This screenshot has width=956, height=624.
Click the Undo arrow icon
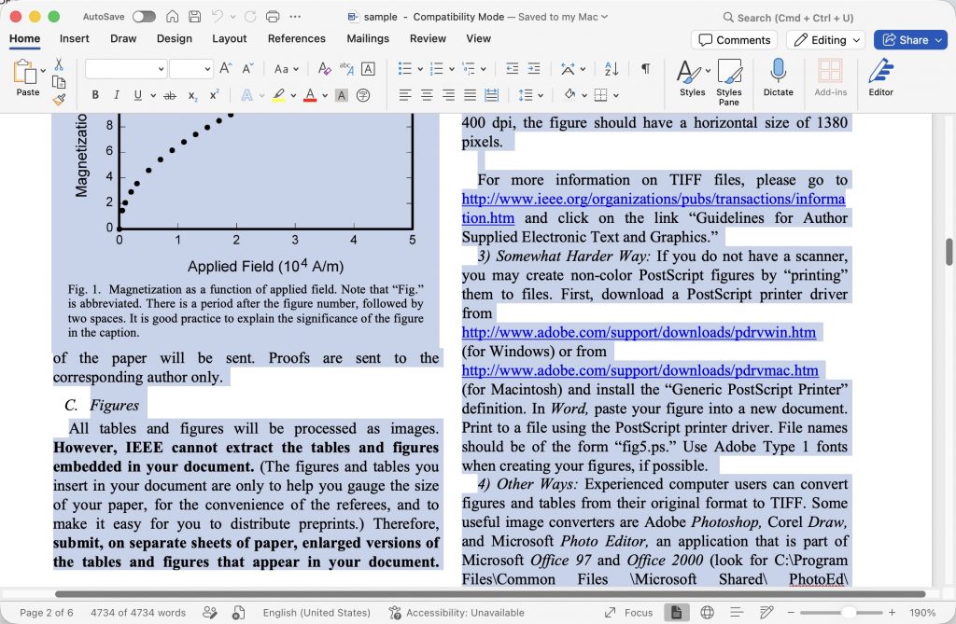coord(217,17)
